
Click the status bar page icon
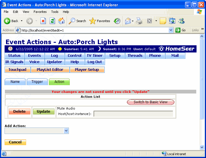pyautogui.click(x=4, y=153)
